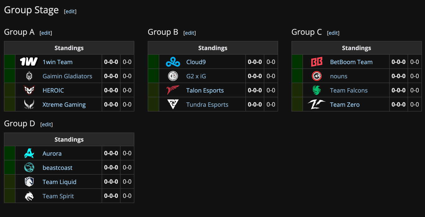Click the Cloud9 logo icon
Screen dimensions: 425x217
(x=173, y=62)
